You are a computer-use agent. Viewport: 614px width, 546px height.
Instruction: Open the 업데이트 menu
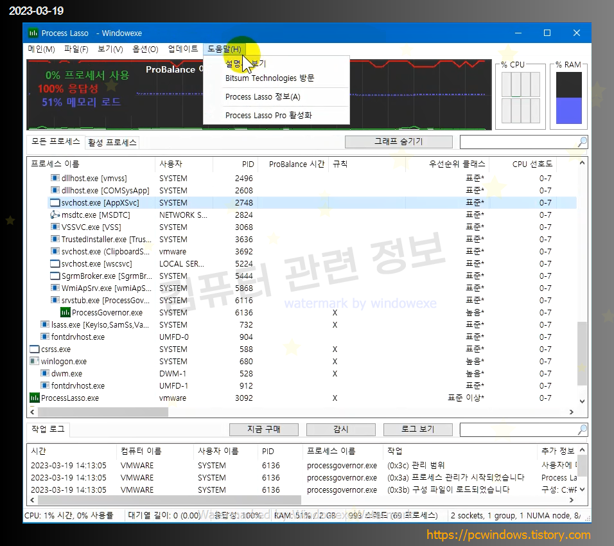[183, 49]
